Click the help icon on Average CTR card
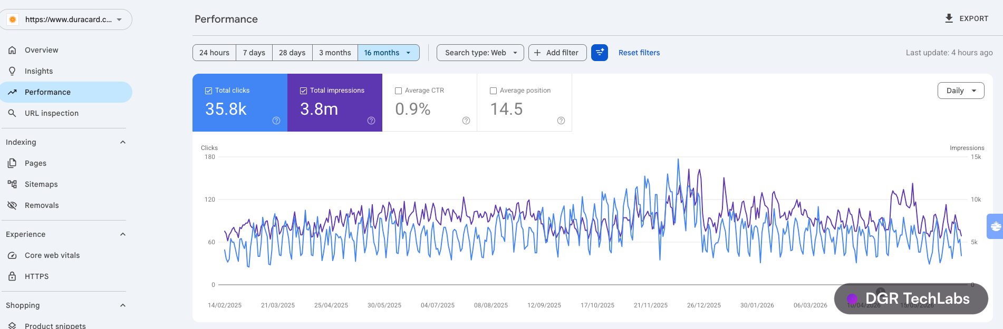This screenshot has width=1003, height=329. pos(466,121)
